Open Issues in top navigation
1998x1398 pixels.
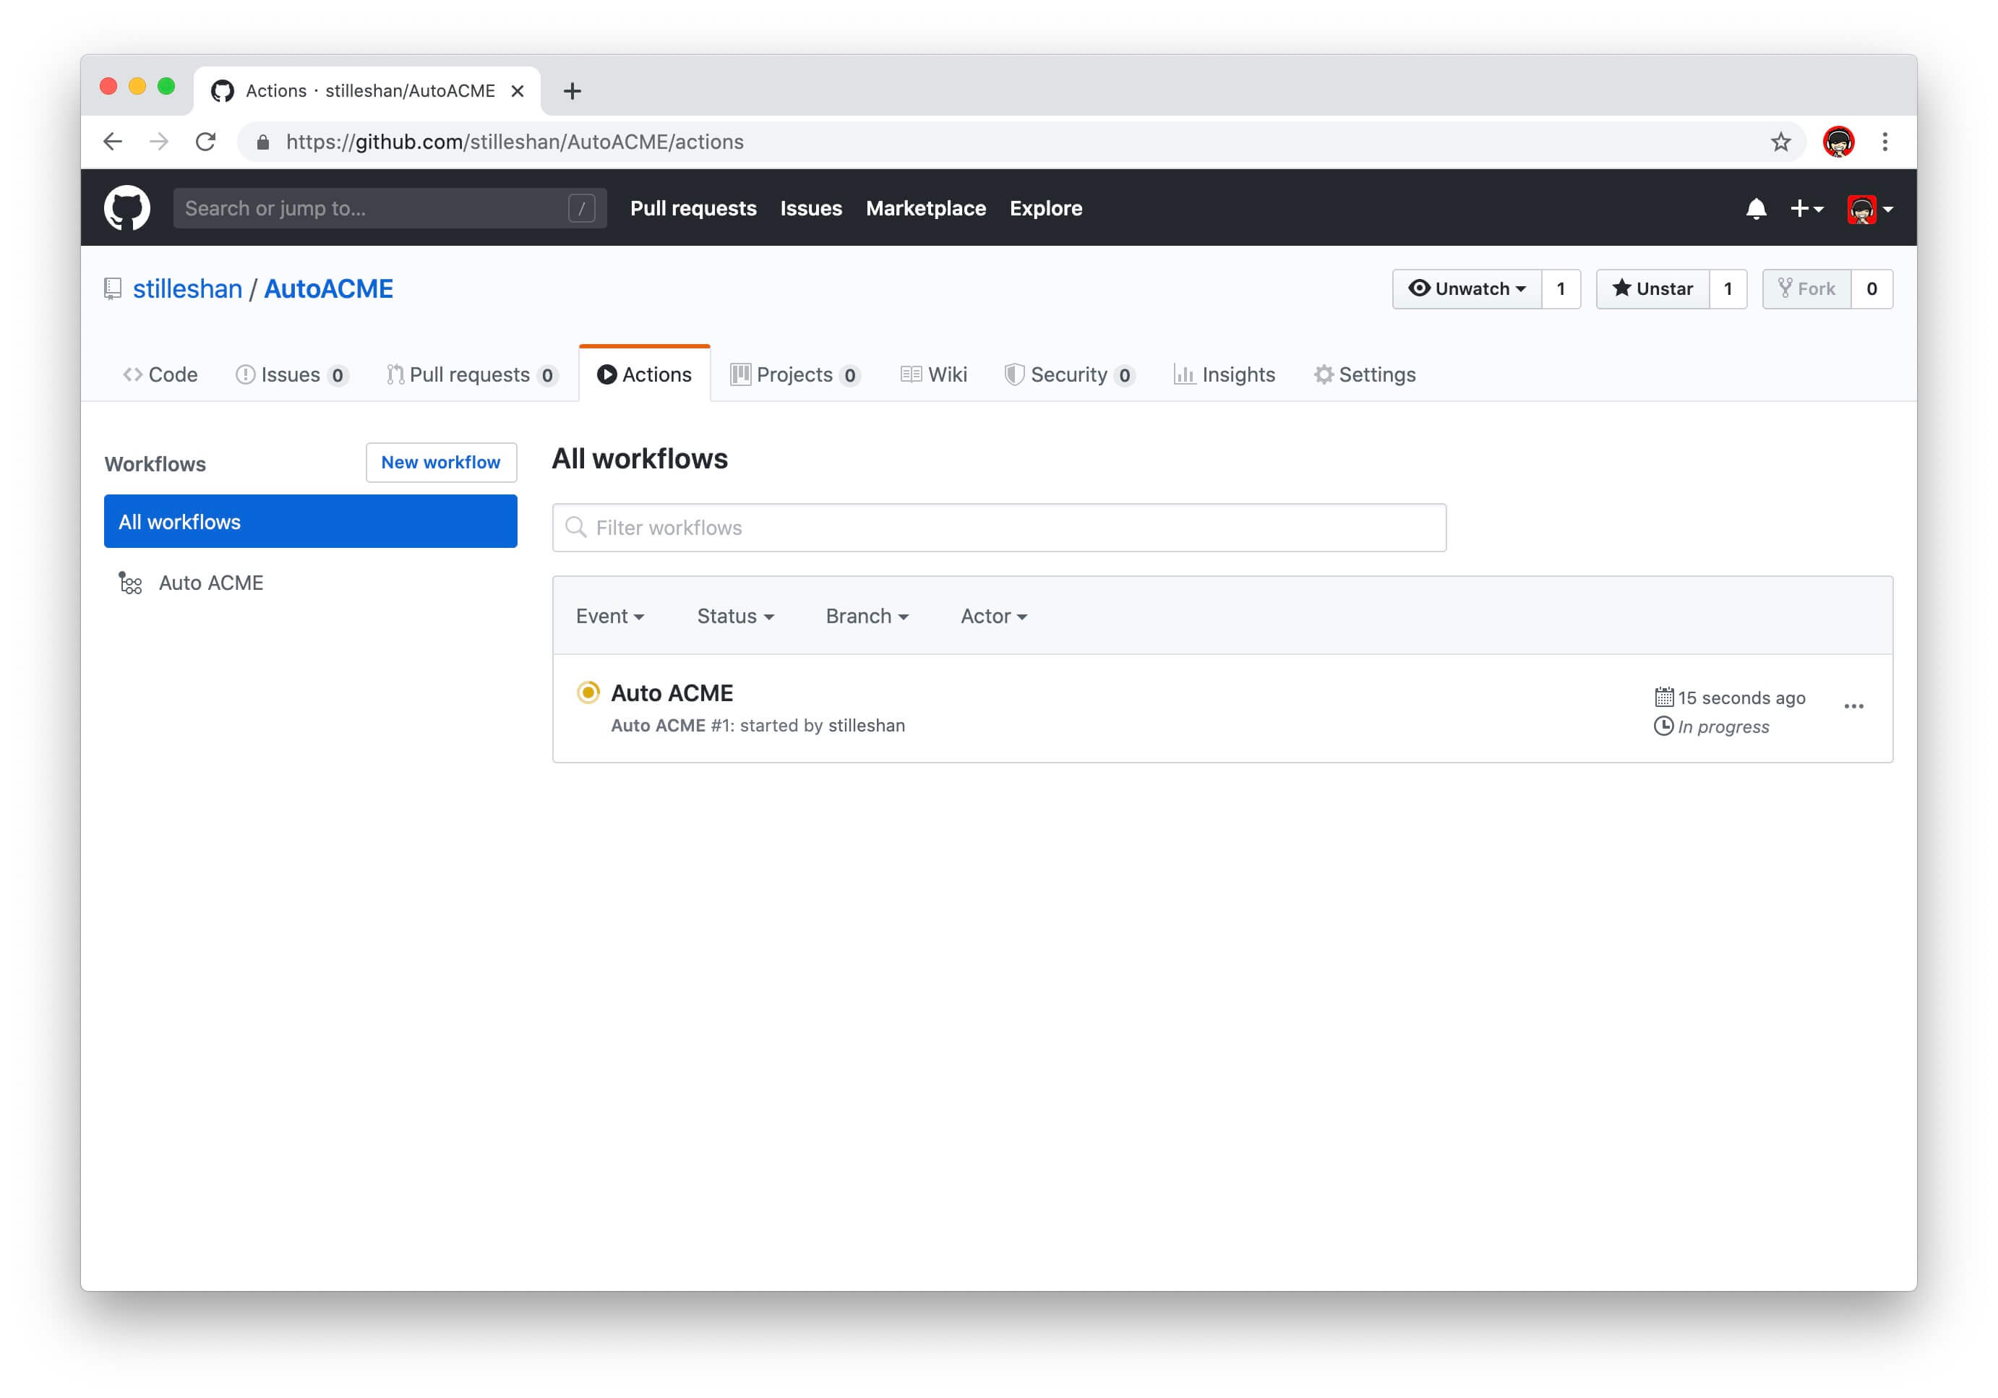coord(811,209)
